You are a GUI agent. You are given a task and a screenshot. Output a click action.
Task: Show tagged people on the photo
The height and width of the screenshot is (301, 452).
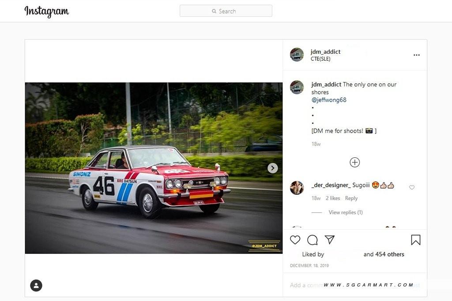(x=36, y=285)
